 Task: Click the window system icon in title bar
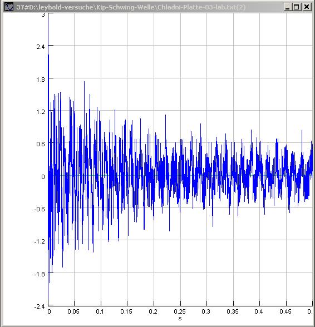coord(9,7)
